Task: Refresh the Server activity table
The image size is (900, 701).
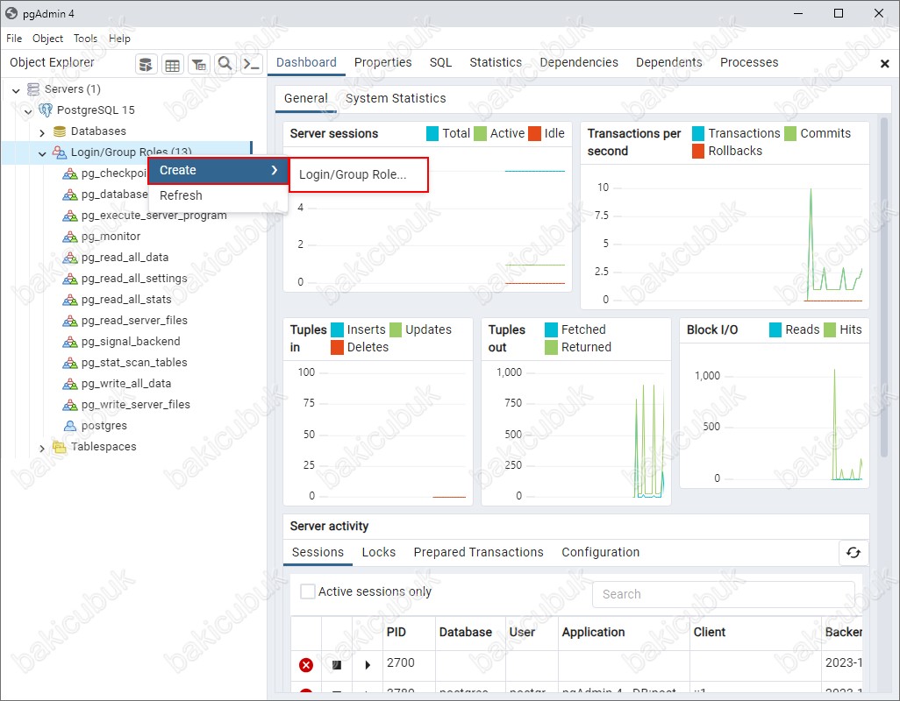Action: [854, 553]
